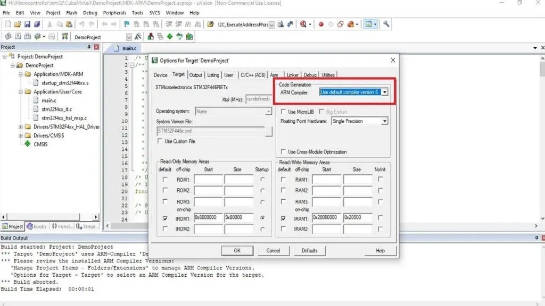Expand Drivers/CMSIS folder

pos(21,135)
